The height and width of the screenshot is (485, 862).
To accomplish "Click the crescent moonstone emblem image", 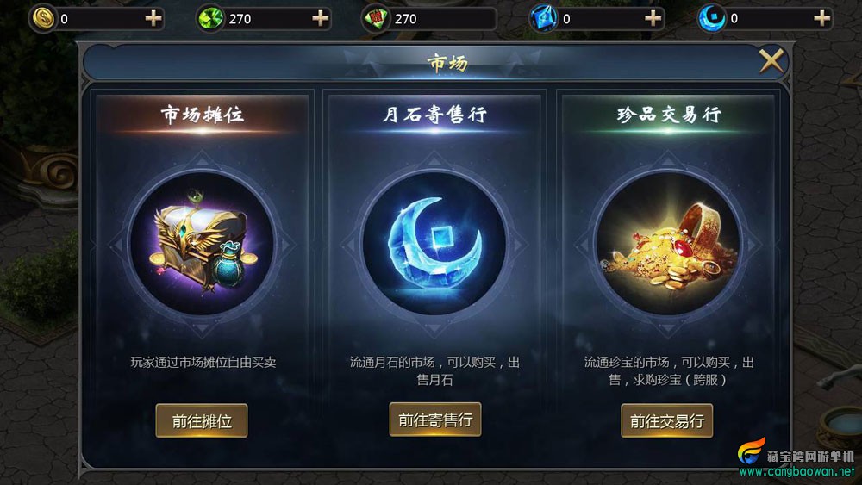I will pyautogui.click(x=434, y=243).
